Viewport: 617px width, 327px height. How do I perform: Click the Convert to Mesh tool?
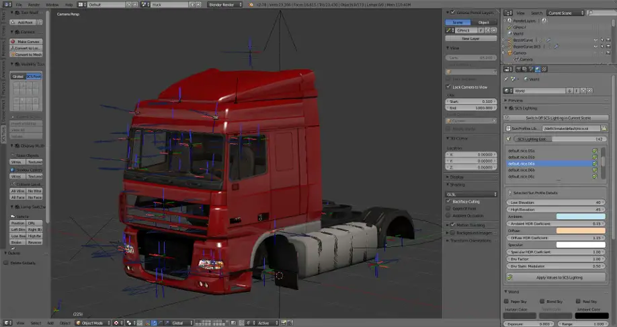26,55
